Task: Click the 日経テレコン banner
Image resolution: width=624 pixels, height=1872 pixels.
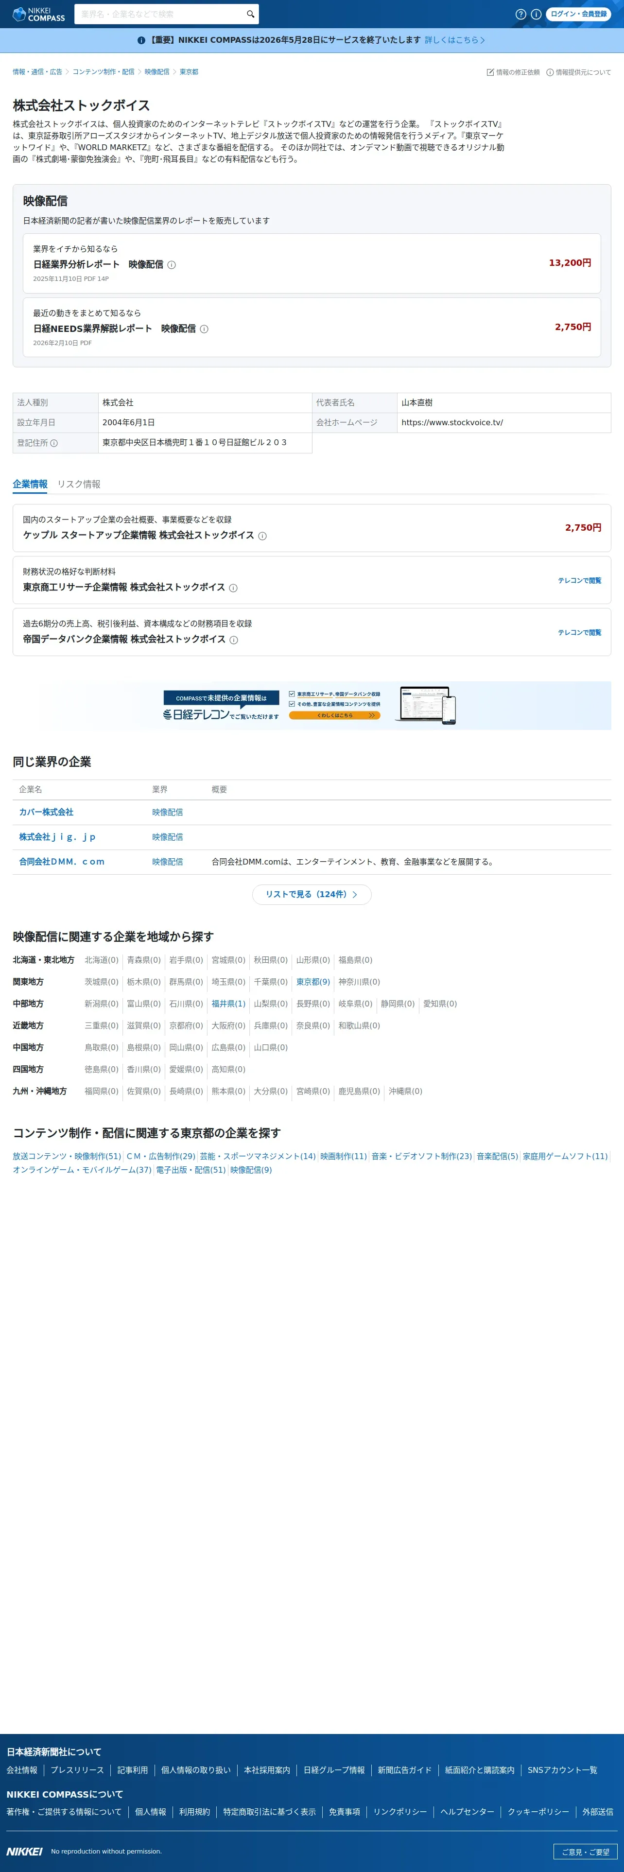Action: pos(312,706)
